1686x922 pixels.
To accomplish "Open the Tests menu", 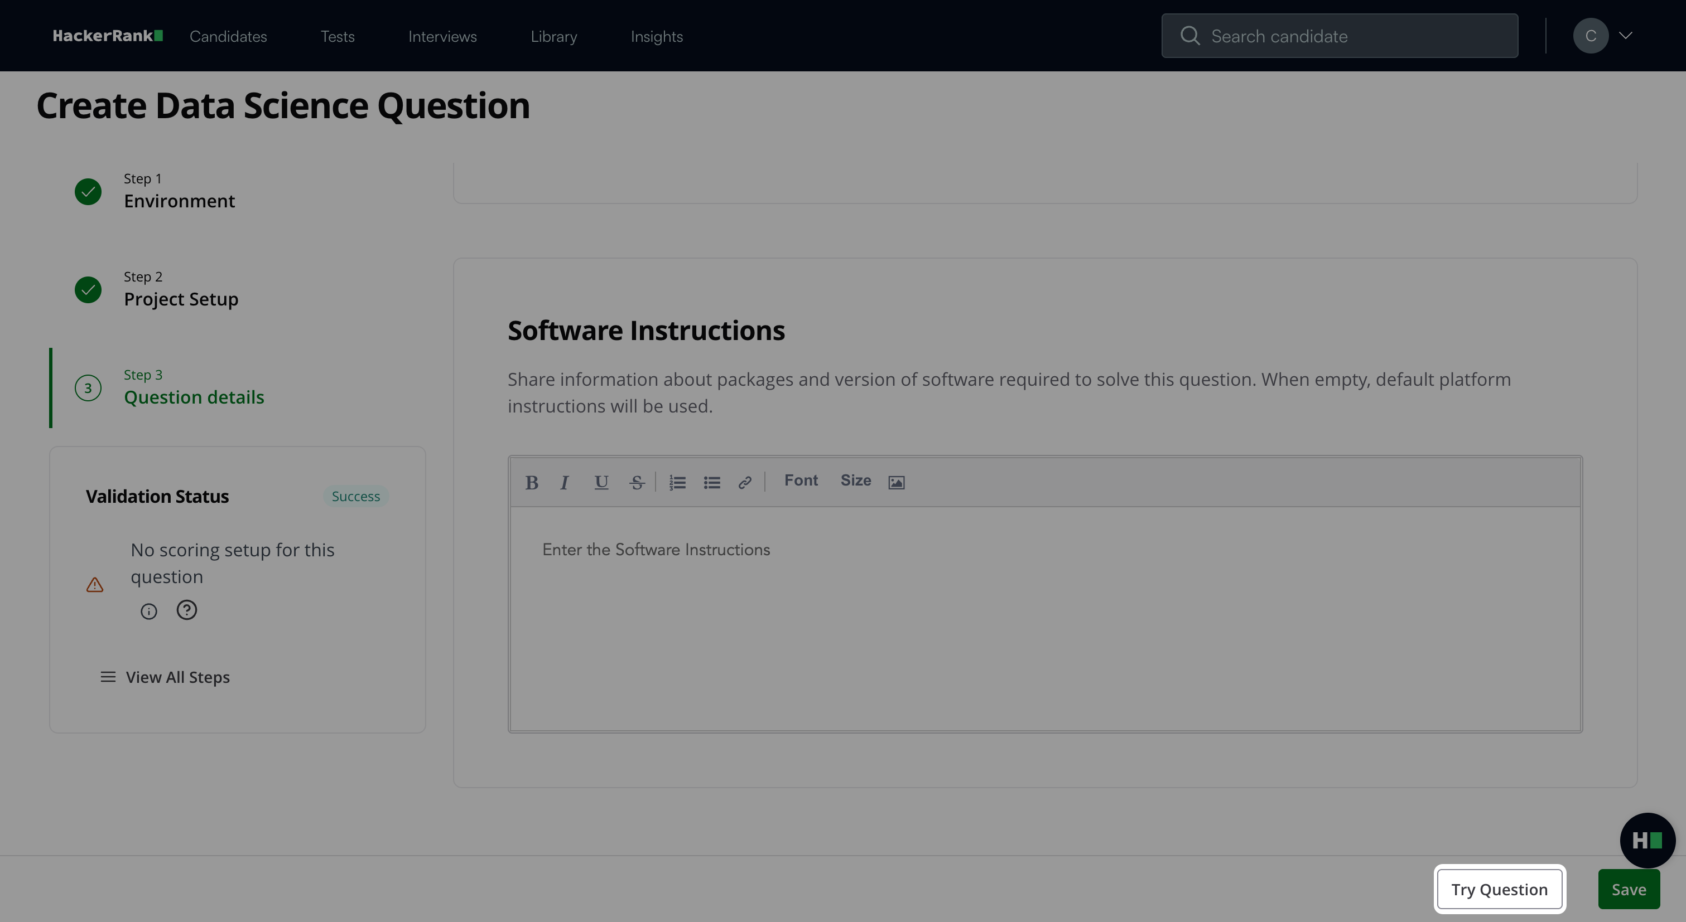I will tap(337, 37).
